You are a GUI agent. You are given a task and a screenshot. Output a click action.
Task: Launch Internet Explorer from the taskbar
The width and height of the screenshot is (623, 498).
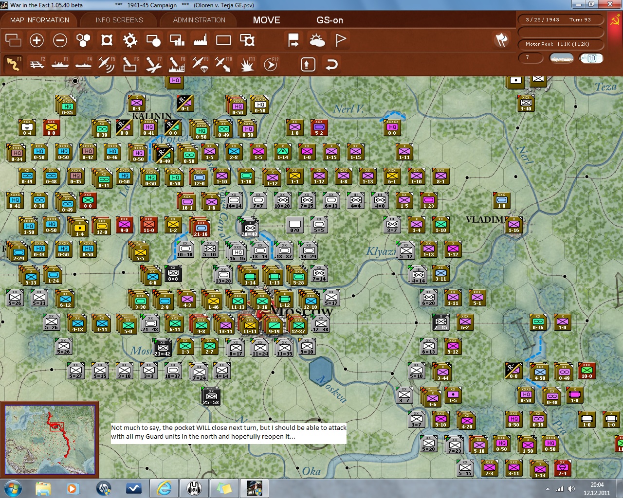point(164,488)
